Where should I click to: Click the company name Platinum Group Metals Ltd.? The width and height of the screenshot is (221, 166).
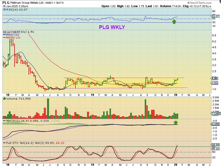[x=27, y=3]
